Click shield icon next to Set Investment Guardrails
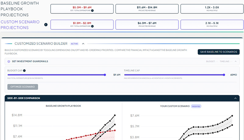The width and height of the screenshot is (244, 140). point(9,61)
